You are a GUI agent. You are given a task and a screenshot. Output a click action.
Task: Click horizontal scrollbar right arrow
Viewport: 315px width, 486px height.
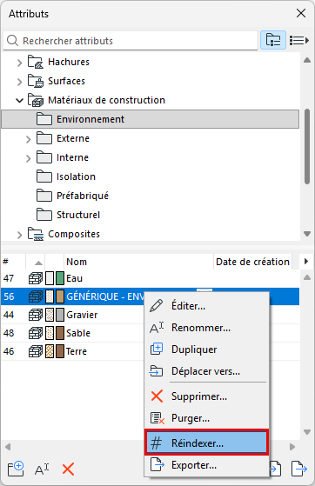click(292, 447)
